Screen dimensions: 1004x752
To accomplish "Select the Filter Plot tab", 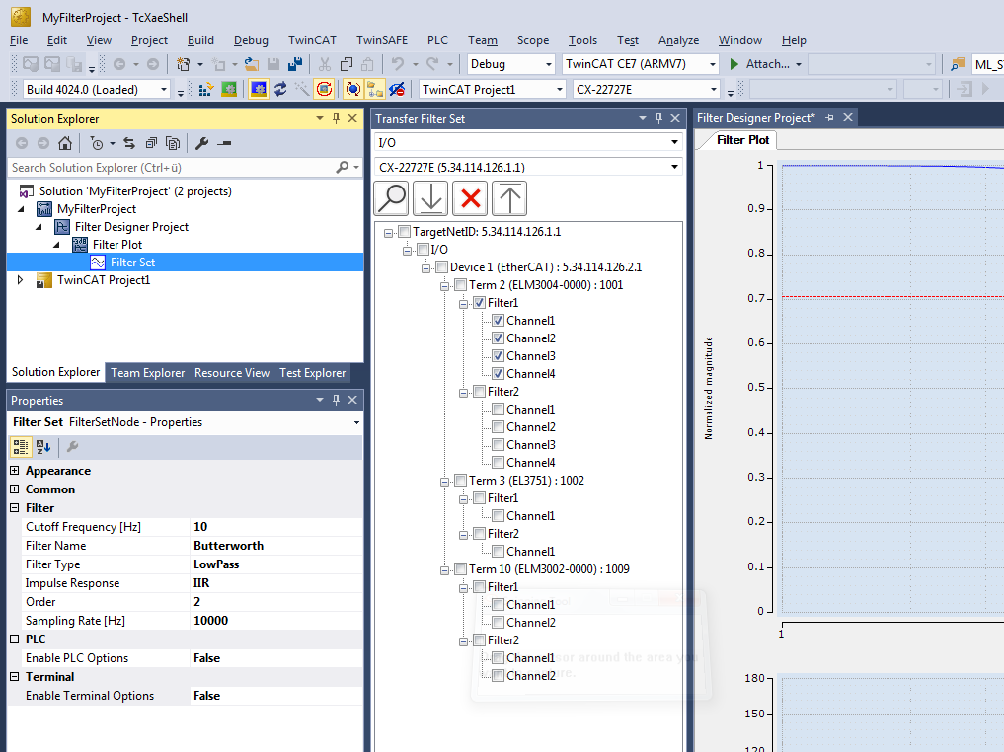I will tap(742, 140).
